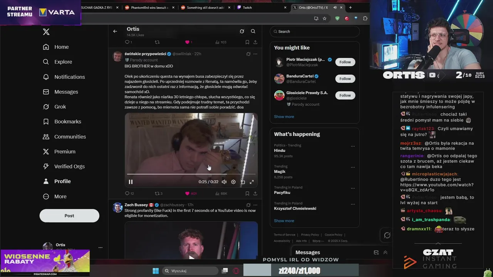Open Terms of Service link
493x277 pixels.
pos(285,235)
